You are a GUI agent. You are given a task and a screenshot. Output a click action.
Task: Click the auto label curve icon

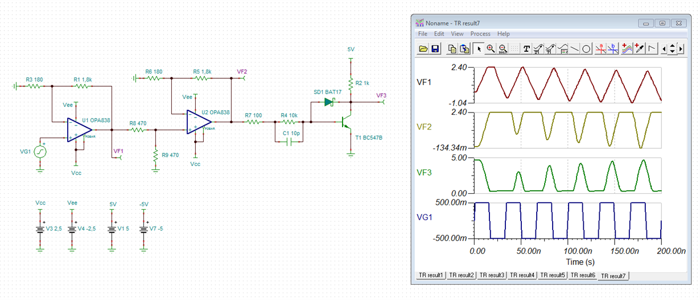(538, 49)
